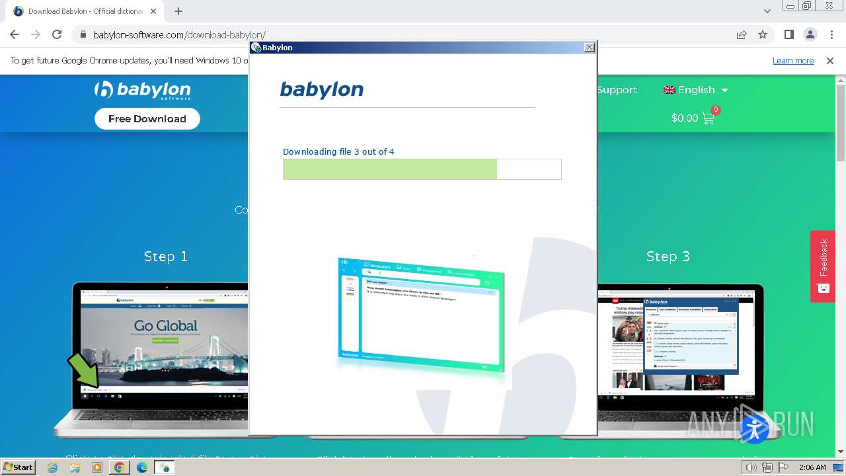Open the accessibility widget icon
This screenshot has width=846, height=476.
[754, 429]
